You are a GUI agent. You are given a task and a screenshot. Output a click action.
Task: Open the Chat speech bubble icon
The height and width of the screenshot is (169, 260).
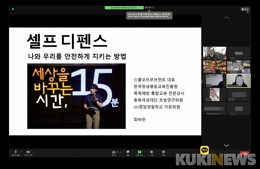(128, 152)
